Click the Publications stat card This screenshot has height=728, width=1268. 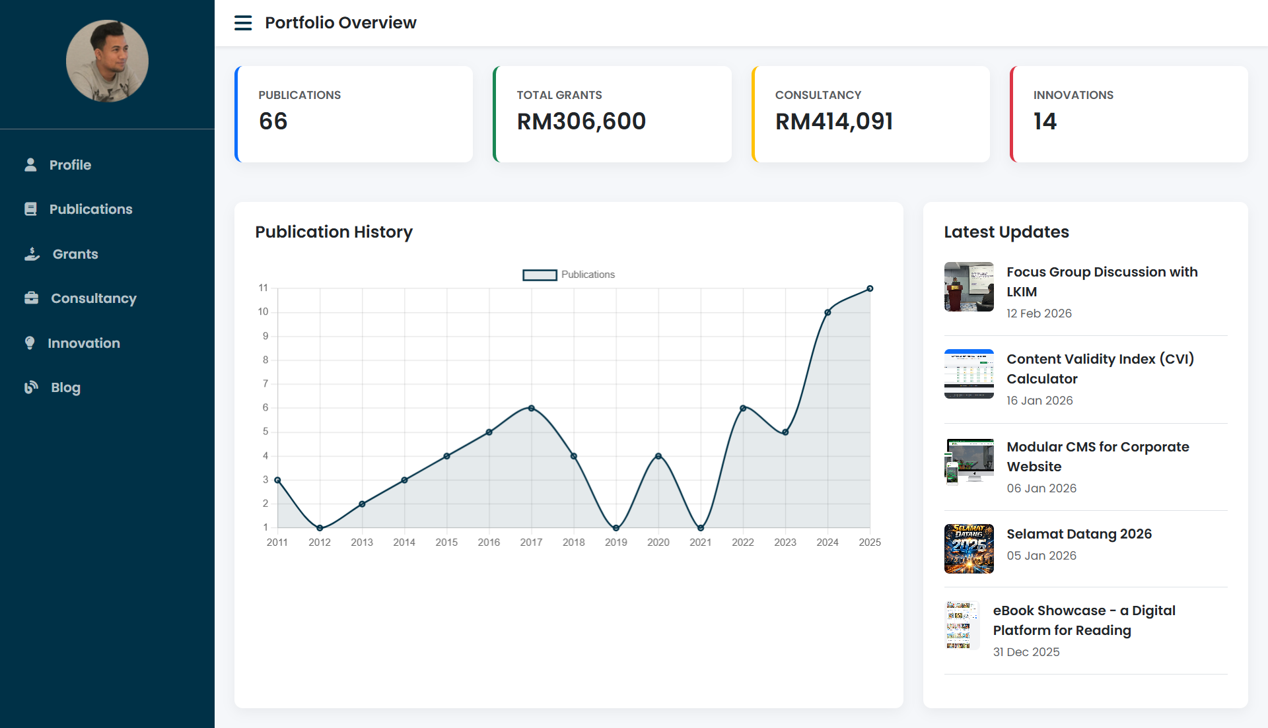point(354,114)
